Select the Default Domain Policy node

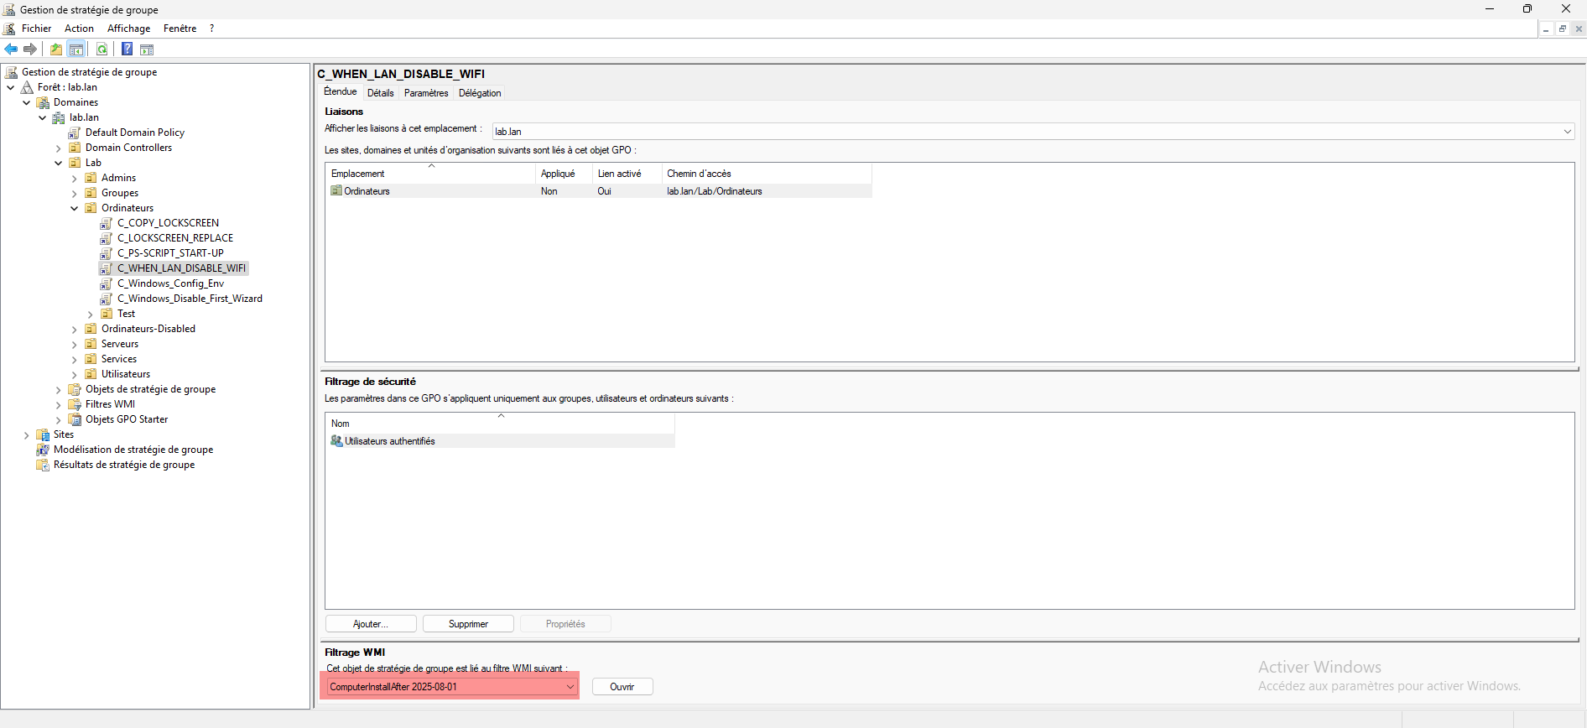pyautogui.click(x=134, y=133)
